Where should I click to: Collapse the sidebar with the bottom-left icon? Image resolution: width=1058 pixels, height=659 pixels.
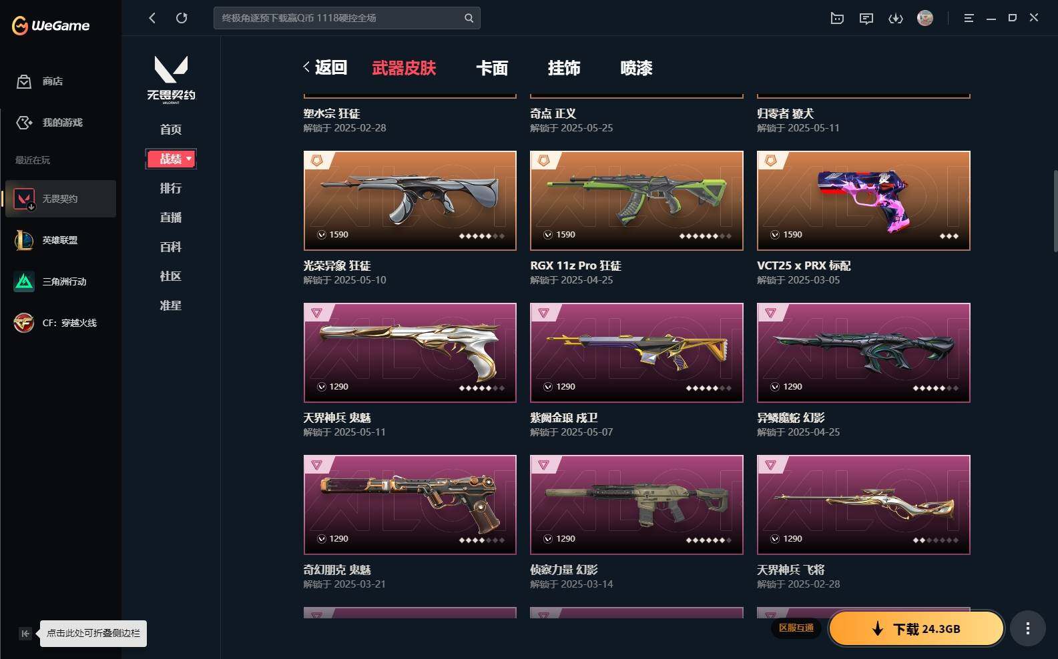pyautogui.click(x=25, y=634)
